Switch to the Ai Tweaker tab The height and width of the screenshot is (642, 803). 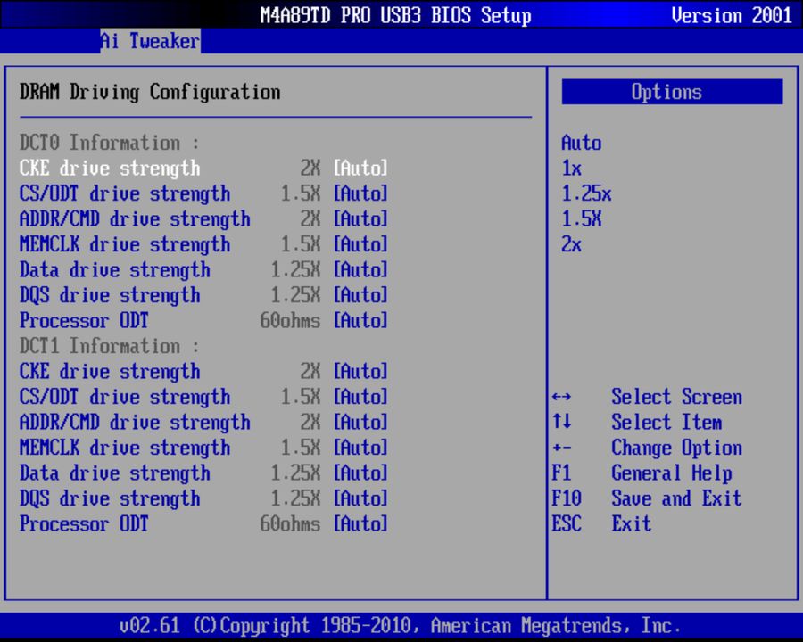149,40
